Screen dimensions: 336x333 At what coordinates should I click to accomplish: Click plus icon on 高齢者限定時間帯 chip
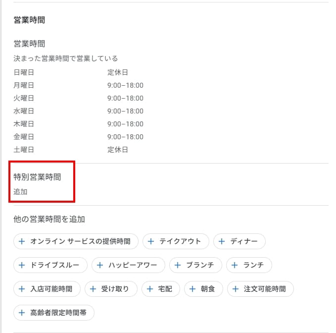22,313
